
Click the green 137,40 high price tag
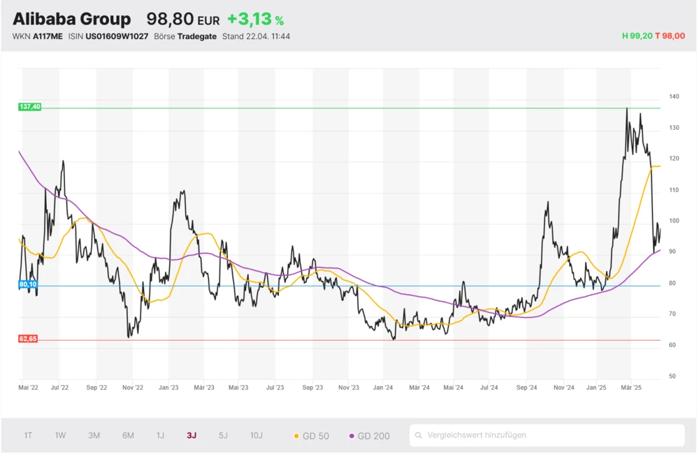point(30,107)
